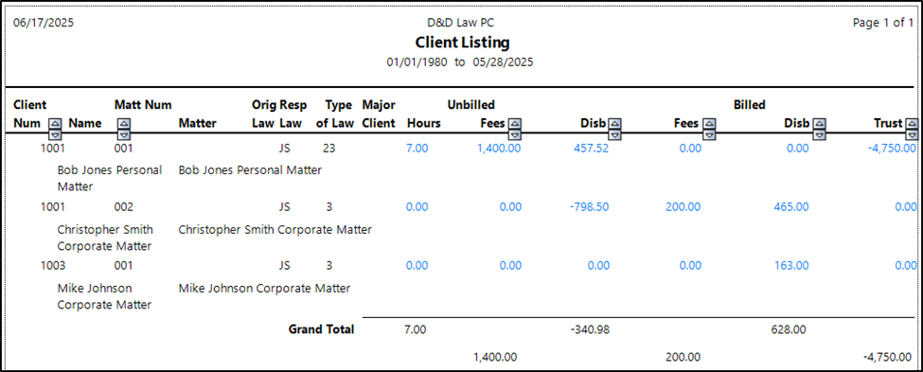
Task: Sort Unbilled Disb descending arrow
Action: coord(615,134)
